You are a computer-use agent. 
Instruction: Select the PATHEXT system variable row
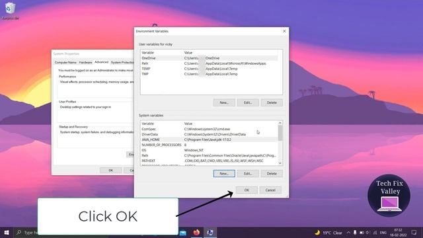coord(209,161)
